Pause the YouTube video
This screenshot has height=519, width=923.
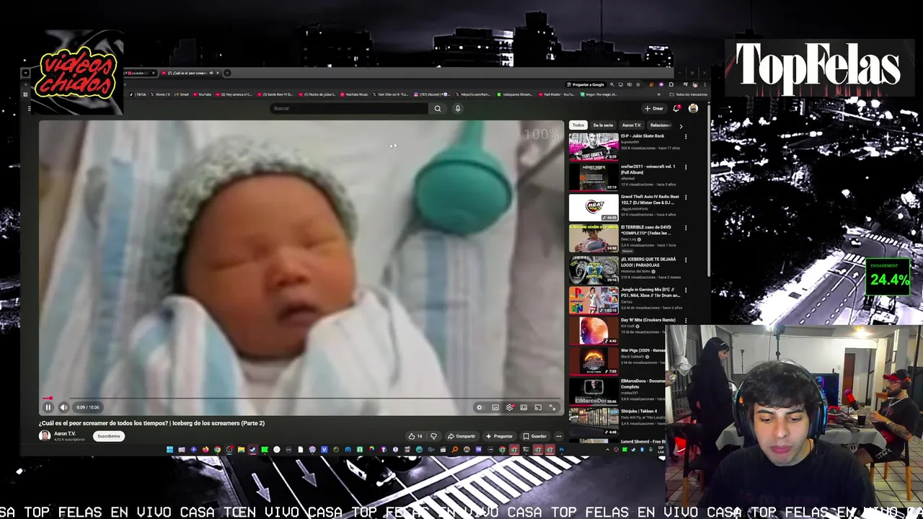(48, 407)
